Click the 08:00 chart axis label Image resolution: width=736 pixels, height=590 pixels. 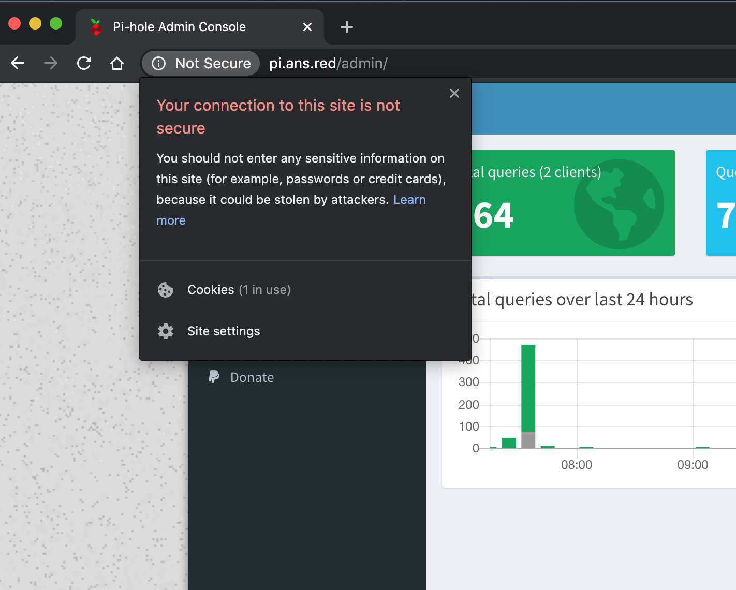coord(577,465)
